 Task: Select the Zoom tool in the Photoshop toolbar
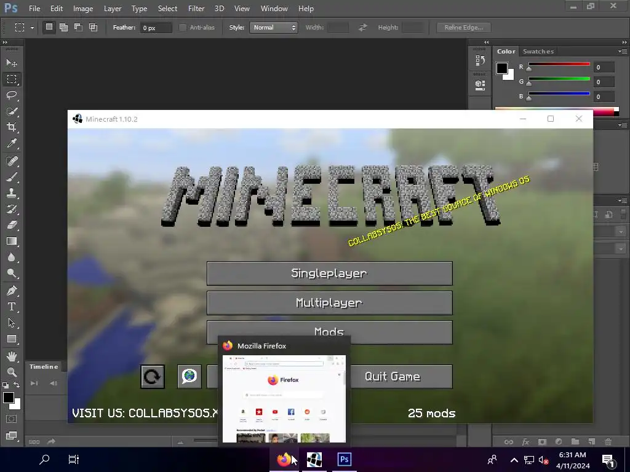(12, 372)
